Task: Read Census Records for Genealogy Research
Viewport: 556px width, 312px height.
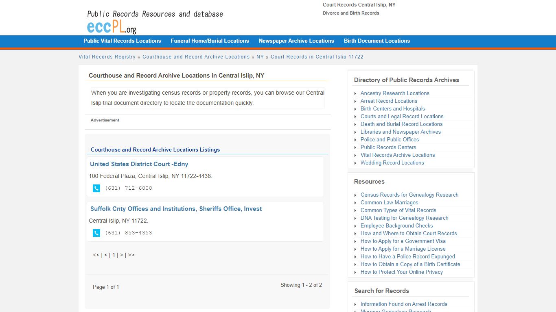Action: coord(409,195)
